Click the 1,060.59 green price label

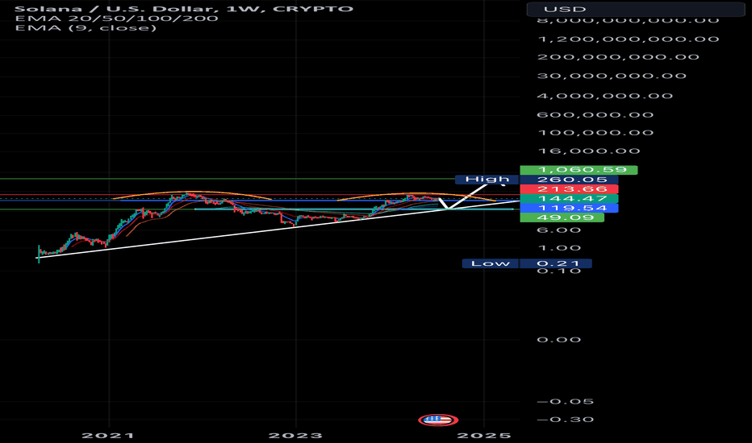point(579,169)
